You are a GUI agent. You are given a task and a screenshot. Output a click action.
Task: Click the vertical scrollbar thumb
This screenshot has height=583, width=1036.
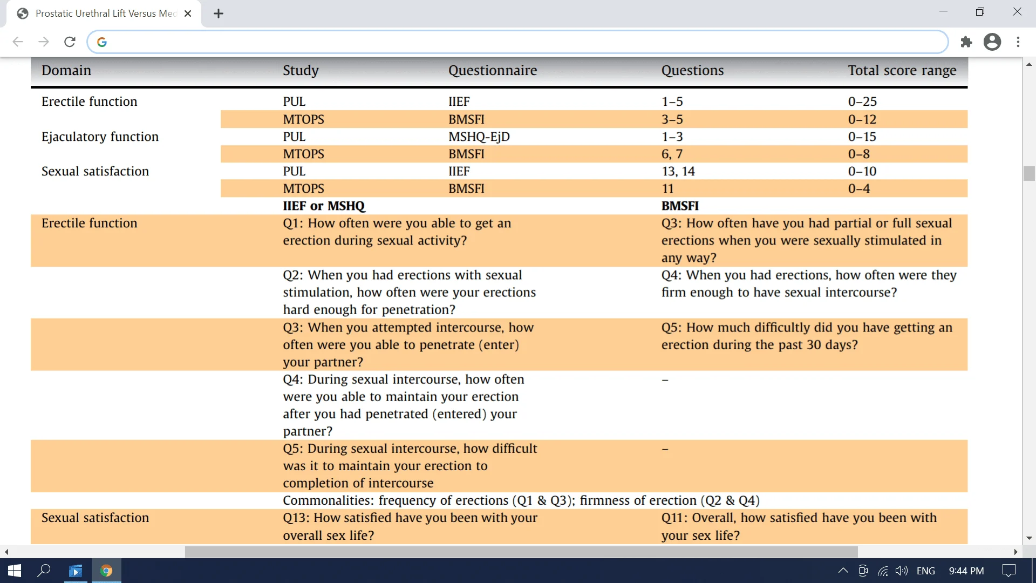pos(1029,174)
